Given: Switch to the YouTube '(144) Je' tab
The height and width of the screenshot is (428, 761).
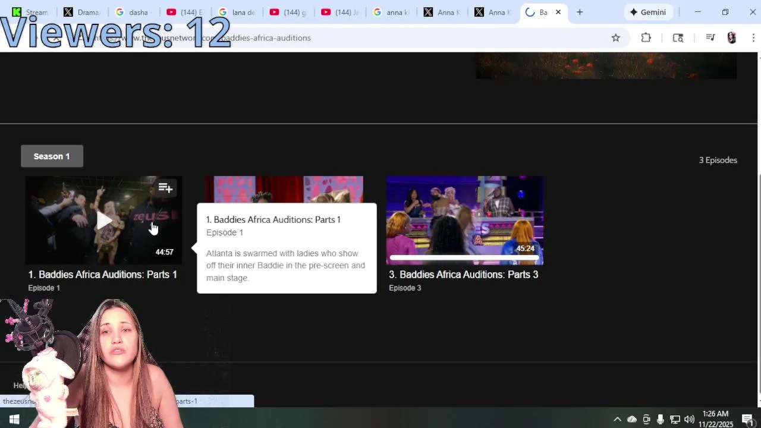Looking at the screenshot, I should point(339,12).
